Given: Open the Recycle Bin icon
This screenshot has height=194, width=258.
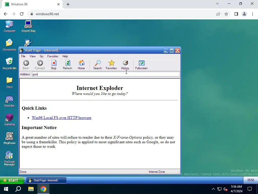Looking at the screenshot, I should click(10, 63).
